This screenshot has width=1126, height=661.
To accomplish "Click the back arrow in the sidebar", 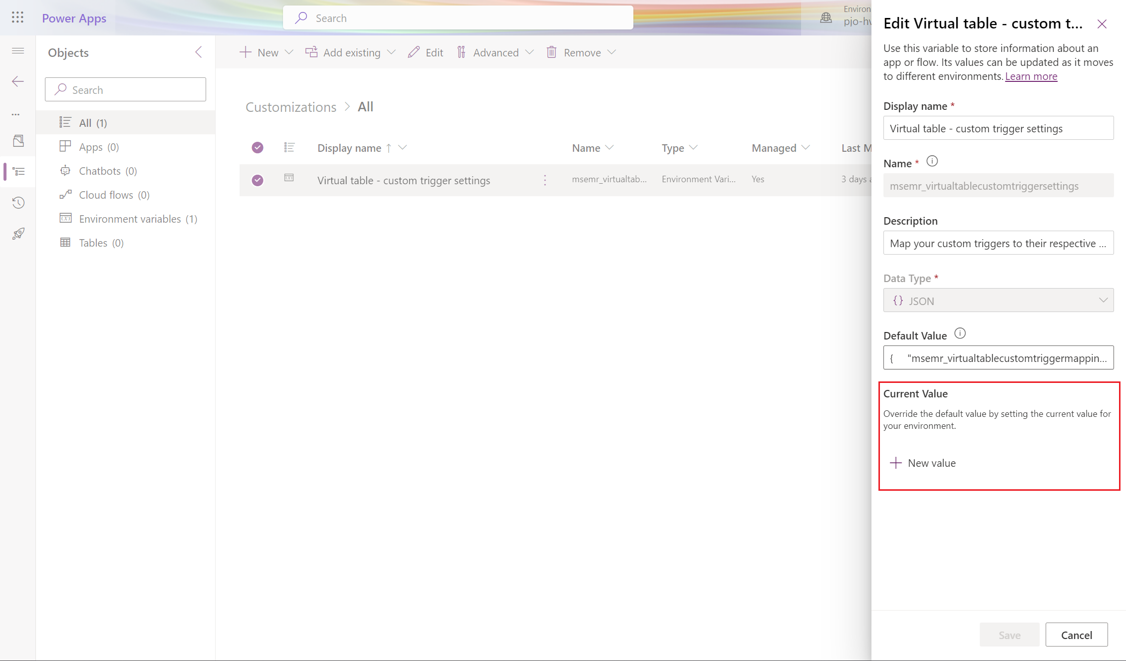I will [x=17, y=81].
